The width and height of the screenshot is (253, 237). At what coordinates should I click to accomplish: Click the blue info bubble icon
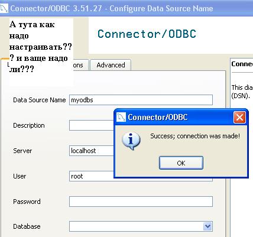(131, 141)
